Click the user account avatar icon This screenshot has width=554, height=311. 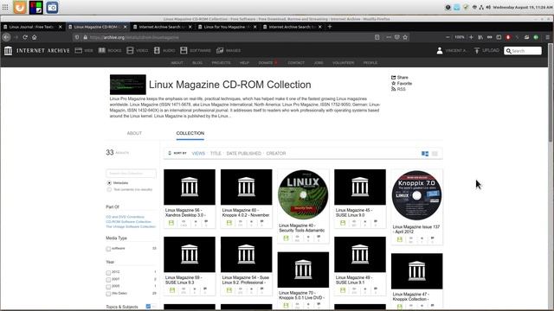(x=440, y=50)
